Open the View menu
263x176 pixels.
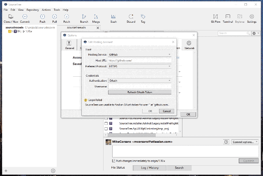point(21,10)
